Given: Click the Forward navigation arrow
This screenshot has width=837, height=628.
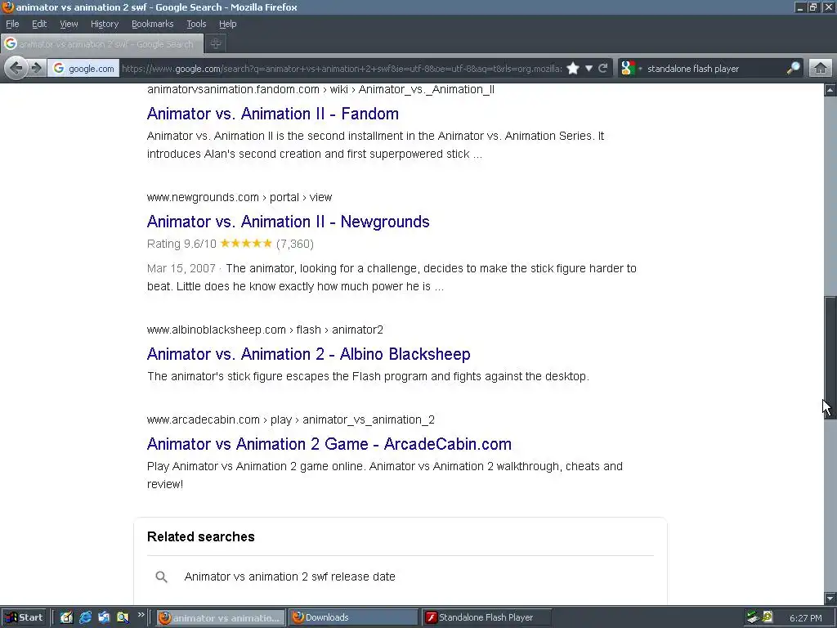Looking at the screenshot, I should [36, 69].
